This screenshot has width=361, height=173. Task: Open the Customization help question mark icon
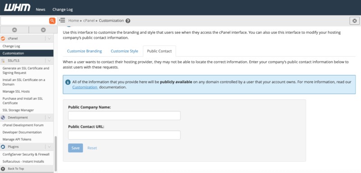(x=128, y=21)
